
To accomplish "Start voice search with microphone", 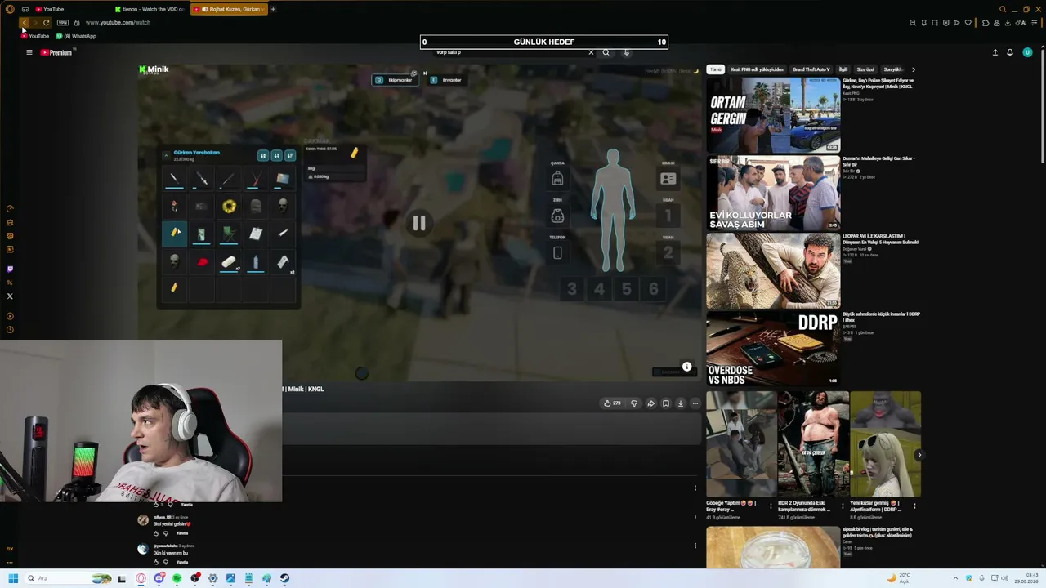I will point(627,52).
